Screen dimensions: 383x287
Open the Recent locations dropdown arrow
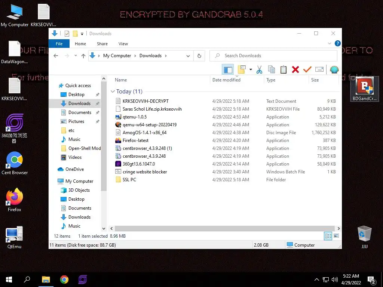tap(76, 56)
